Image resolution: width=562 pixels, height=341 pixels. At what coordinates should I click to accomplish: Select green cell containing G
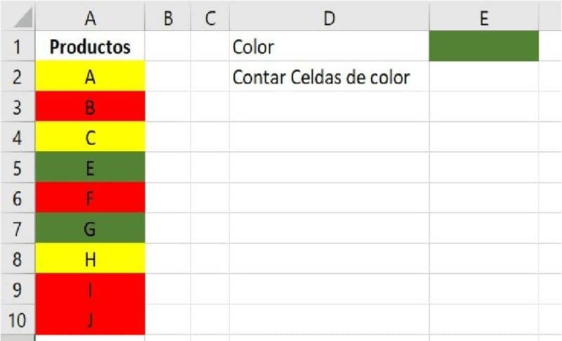click(x=90, y=229)
